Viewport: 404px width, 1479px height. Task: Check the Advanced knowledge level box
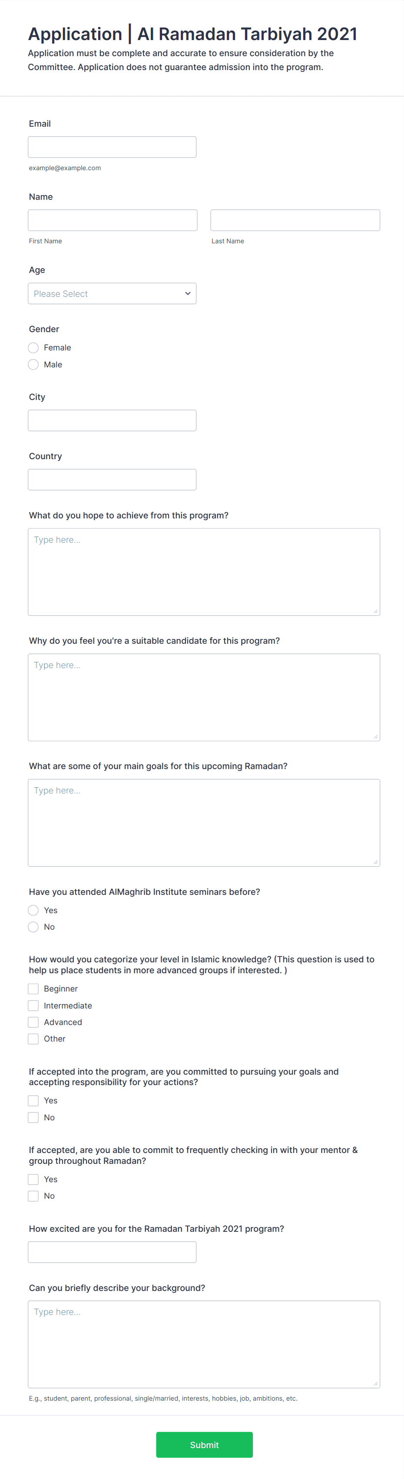(x=33, y=1022)
